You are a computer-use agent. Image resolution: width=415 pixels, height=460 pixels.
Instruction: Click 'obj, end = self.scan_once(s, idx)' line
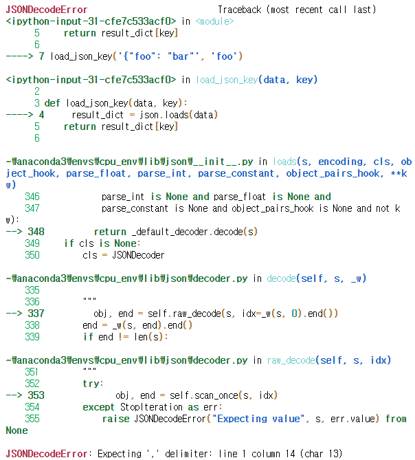[197, 395]
